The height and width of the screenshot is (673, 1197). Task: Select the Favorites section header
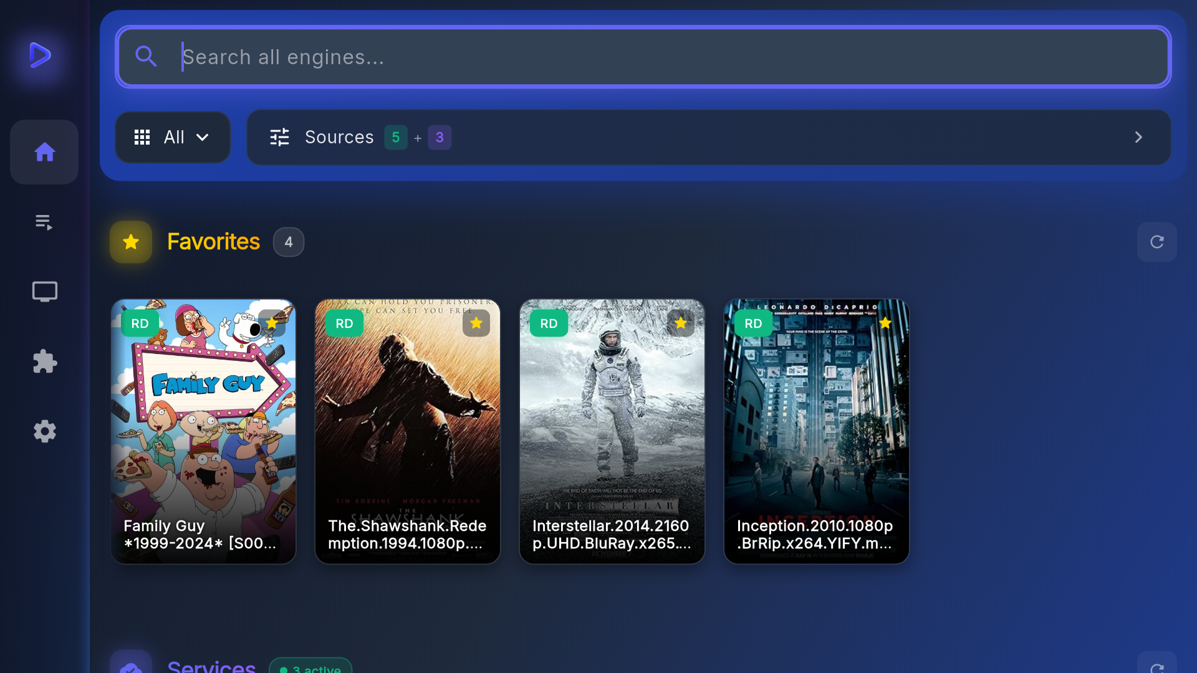(x=213, y=242)
